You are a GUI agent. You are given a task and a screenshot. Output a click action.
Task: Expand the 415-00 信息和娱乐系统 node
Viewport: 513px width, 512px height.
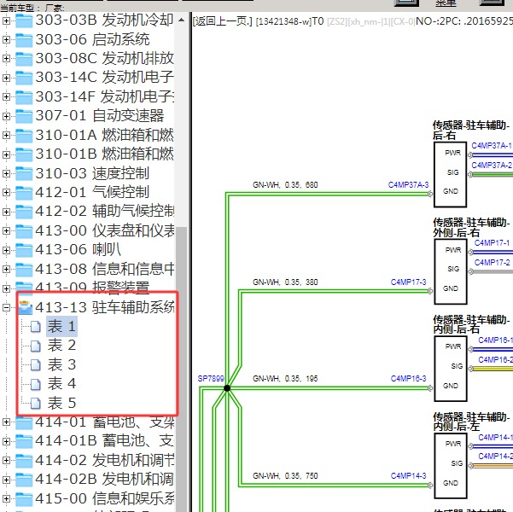click(6, 499)
